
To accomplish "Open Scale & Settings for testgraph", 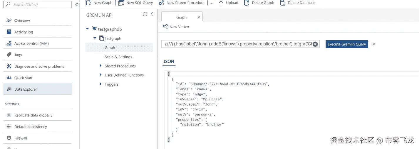I will [x=118, y=57].
